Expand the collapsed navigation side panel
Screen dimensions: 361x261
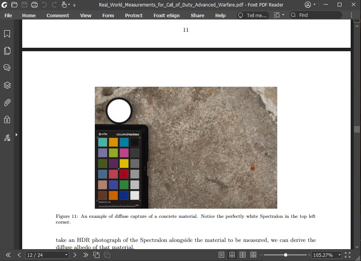(16, 135)
